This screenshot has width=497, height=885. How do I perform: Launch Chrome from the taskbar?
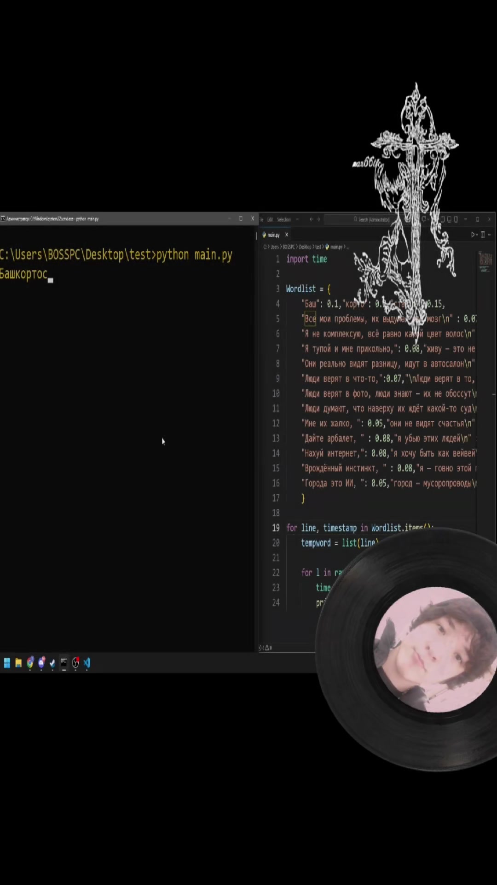coord(30,663)
